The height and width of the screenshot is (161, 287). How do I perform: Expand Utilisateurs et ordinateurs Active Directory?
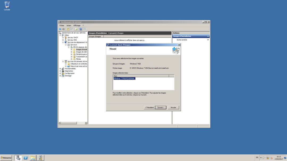(x=66, y=64)
